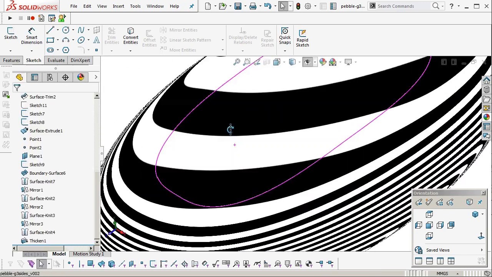Open the ConfigurationManager tab
Screen dimensions: 492x277
(x=50, y=77)
